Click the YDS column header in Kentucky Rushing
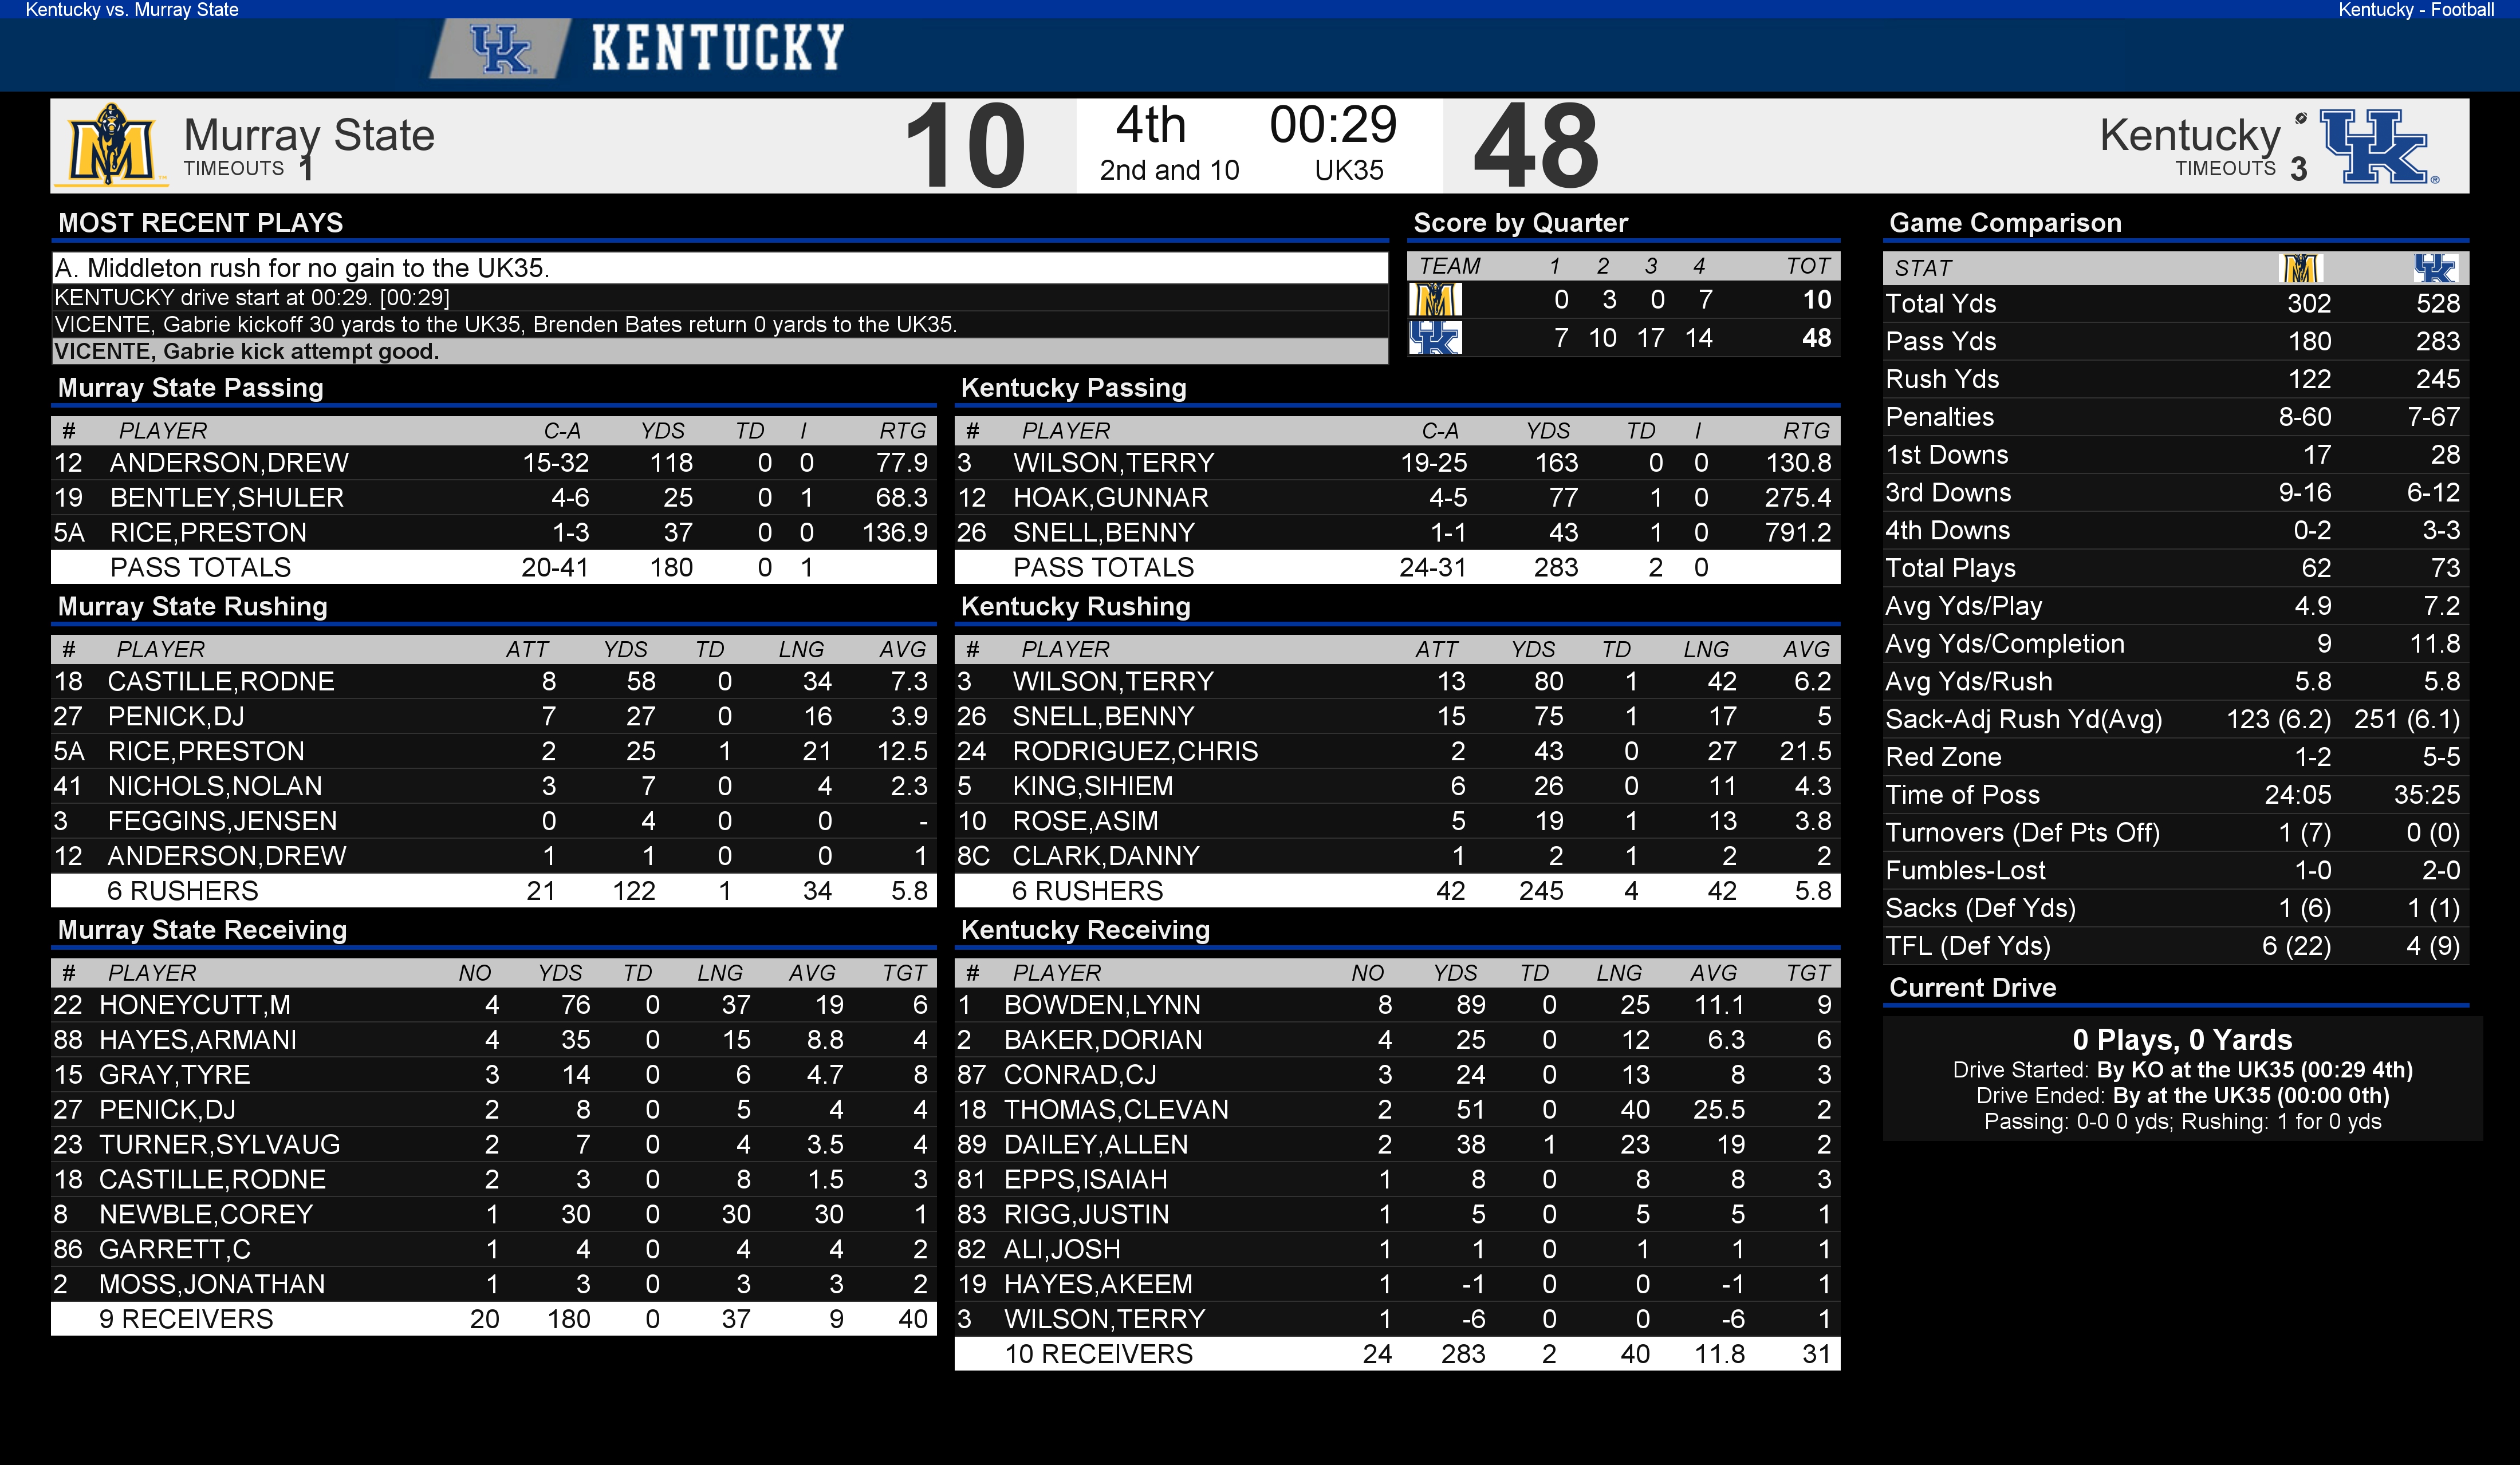The height and width of the screenshot is (1465, 2520). (x=1532, y=650)
